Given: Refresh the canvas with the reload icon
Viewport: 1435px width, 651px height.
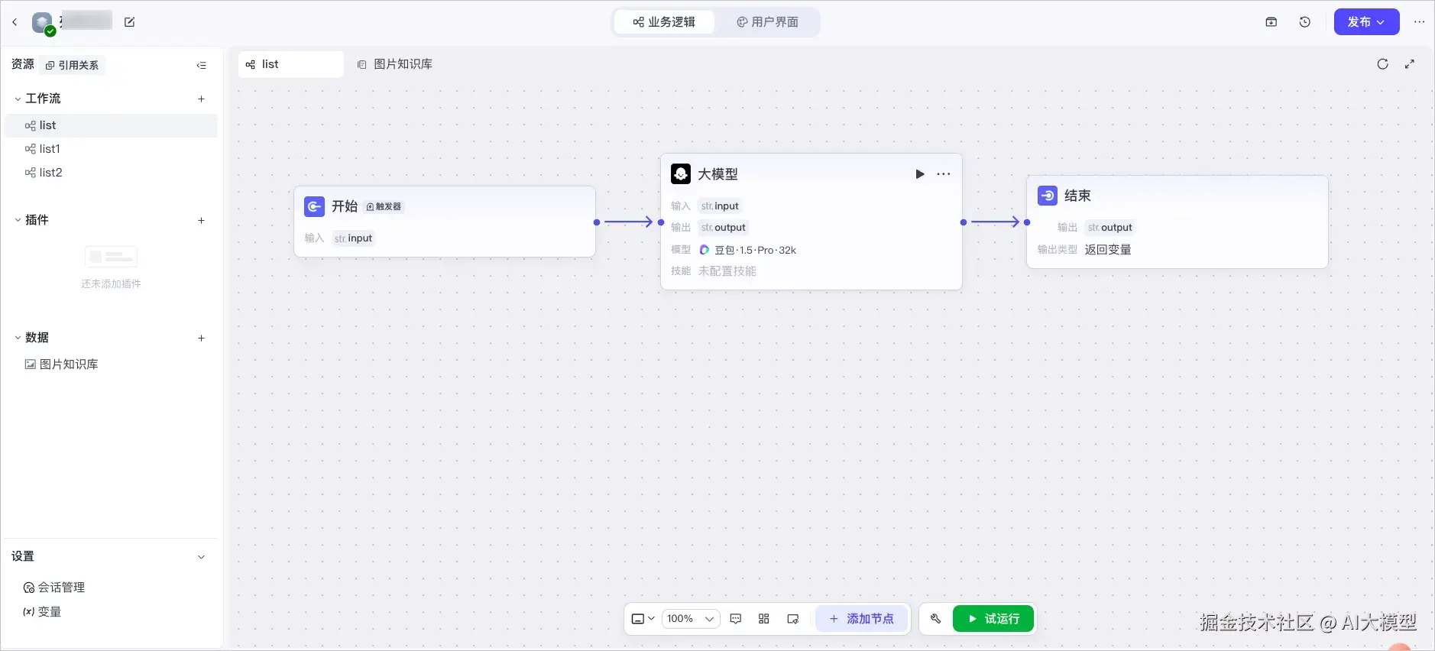Looking at the screenshot, I should [x=1382, y=64].
